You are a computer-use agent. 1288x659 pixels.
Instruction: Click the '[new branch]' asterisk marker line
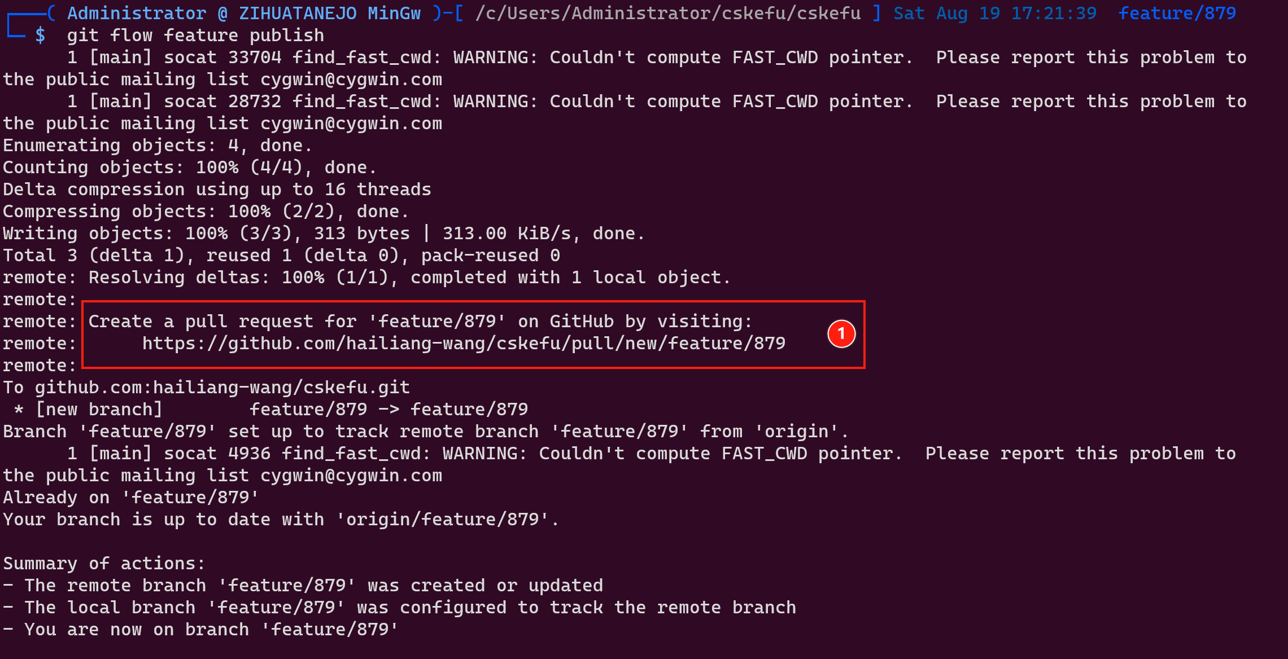(270, 410)
